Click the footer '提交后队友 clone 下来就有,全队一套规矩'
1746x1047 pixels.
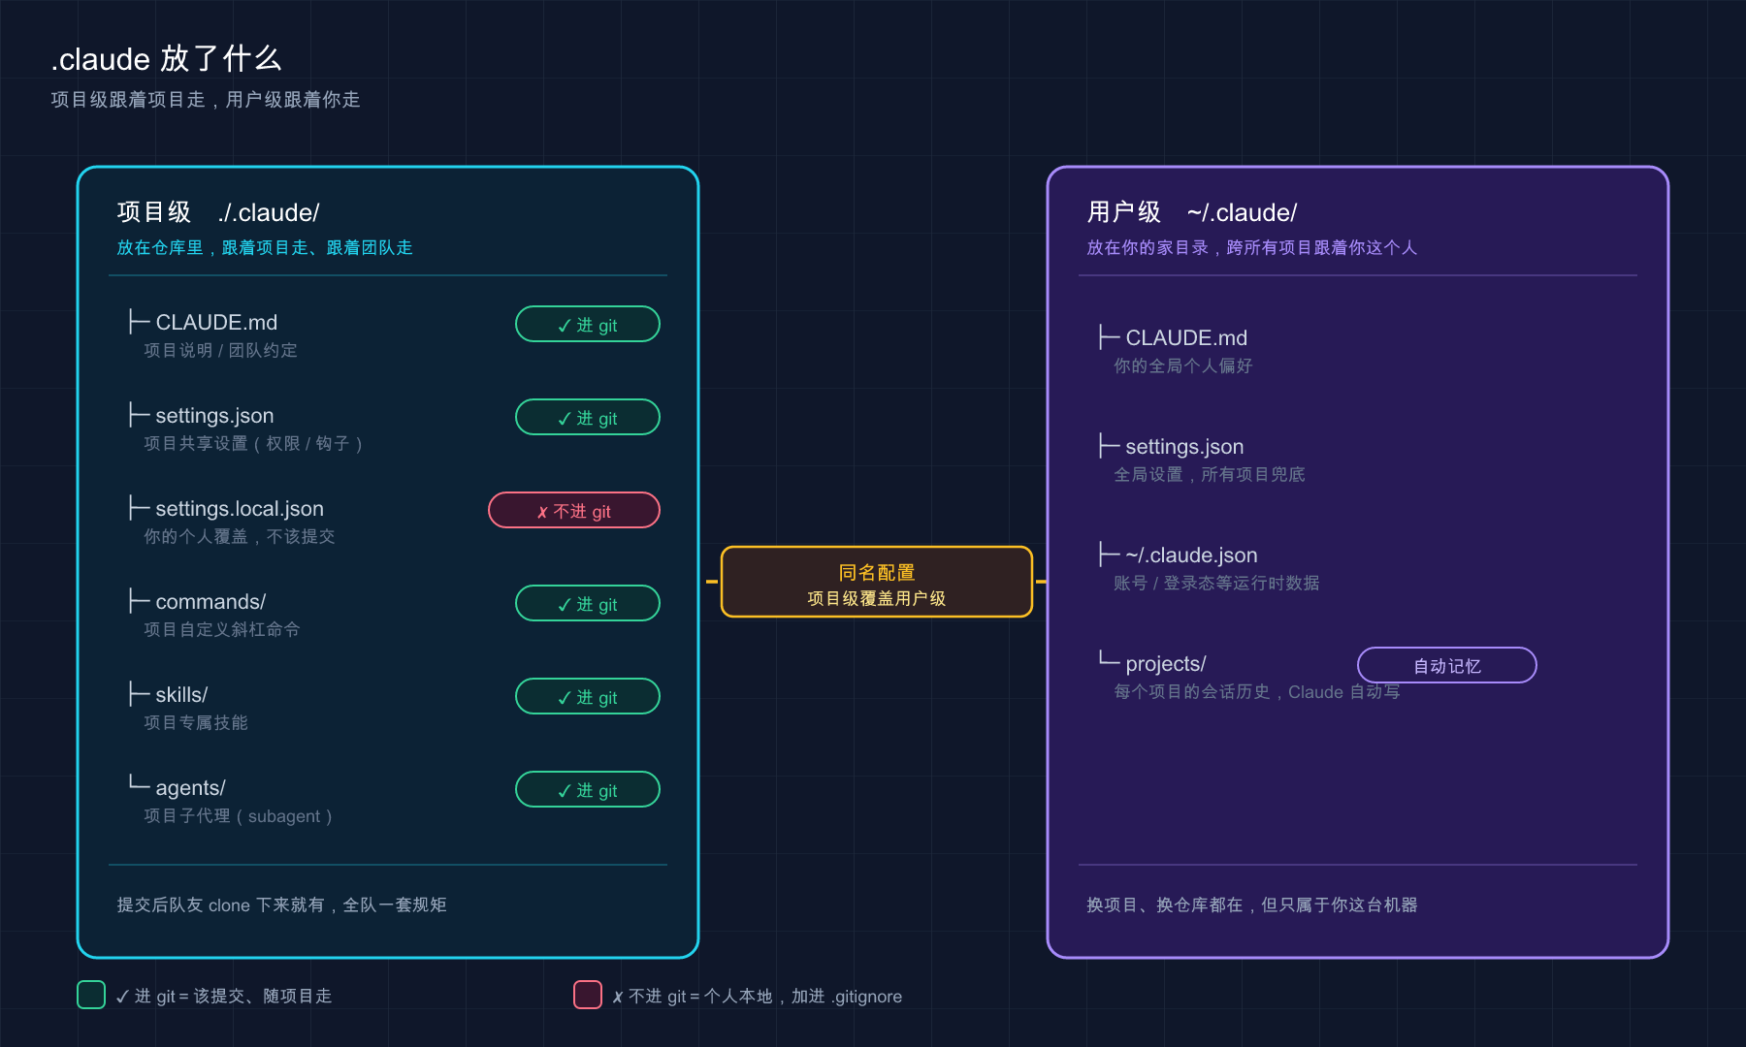pos(281,905)
